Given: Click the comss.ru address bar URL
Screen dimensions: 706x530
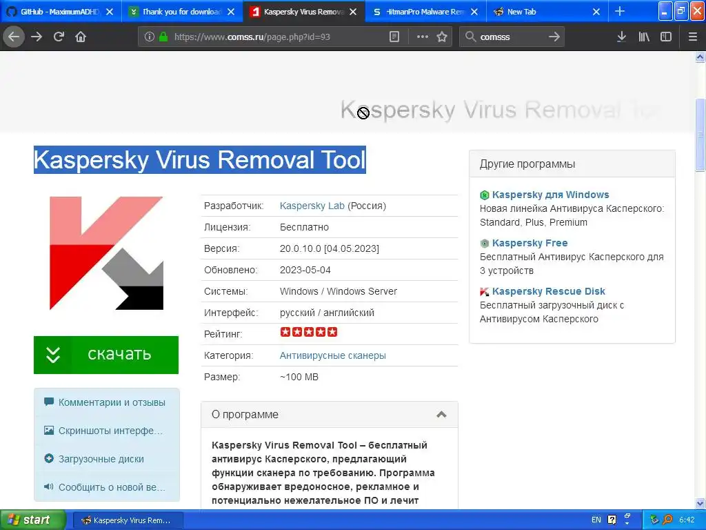Looking at the screenshot, I should click(252, 37).
